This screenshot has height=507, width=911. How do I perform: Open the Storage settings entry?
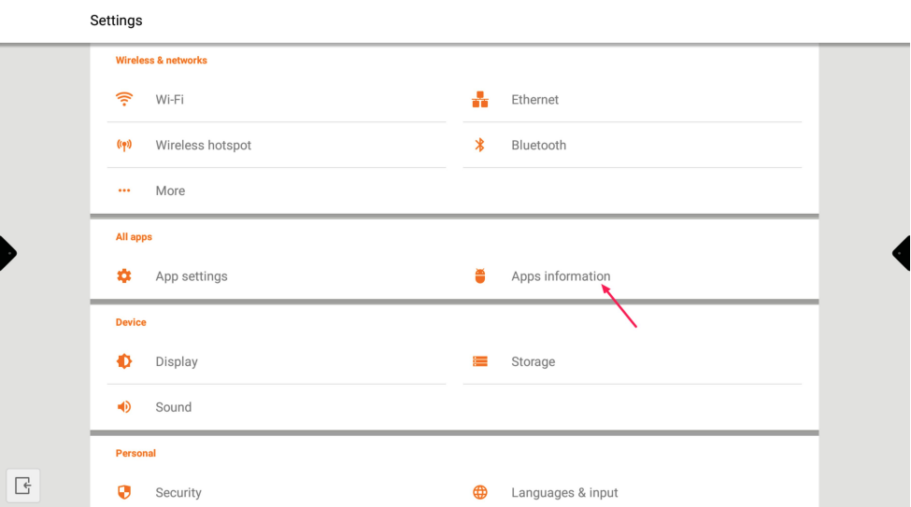click(533, 362)
